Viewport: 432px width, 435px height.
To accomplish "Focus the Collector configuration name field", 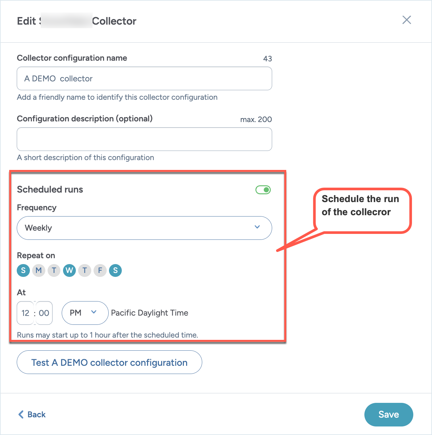I will (x=144, y=79).
